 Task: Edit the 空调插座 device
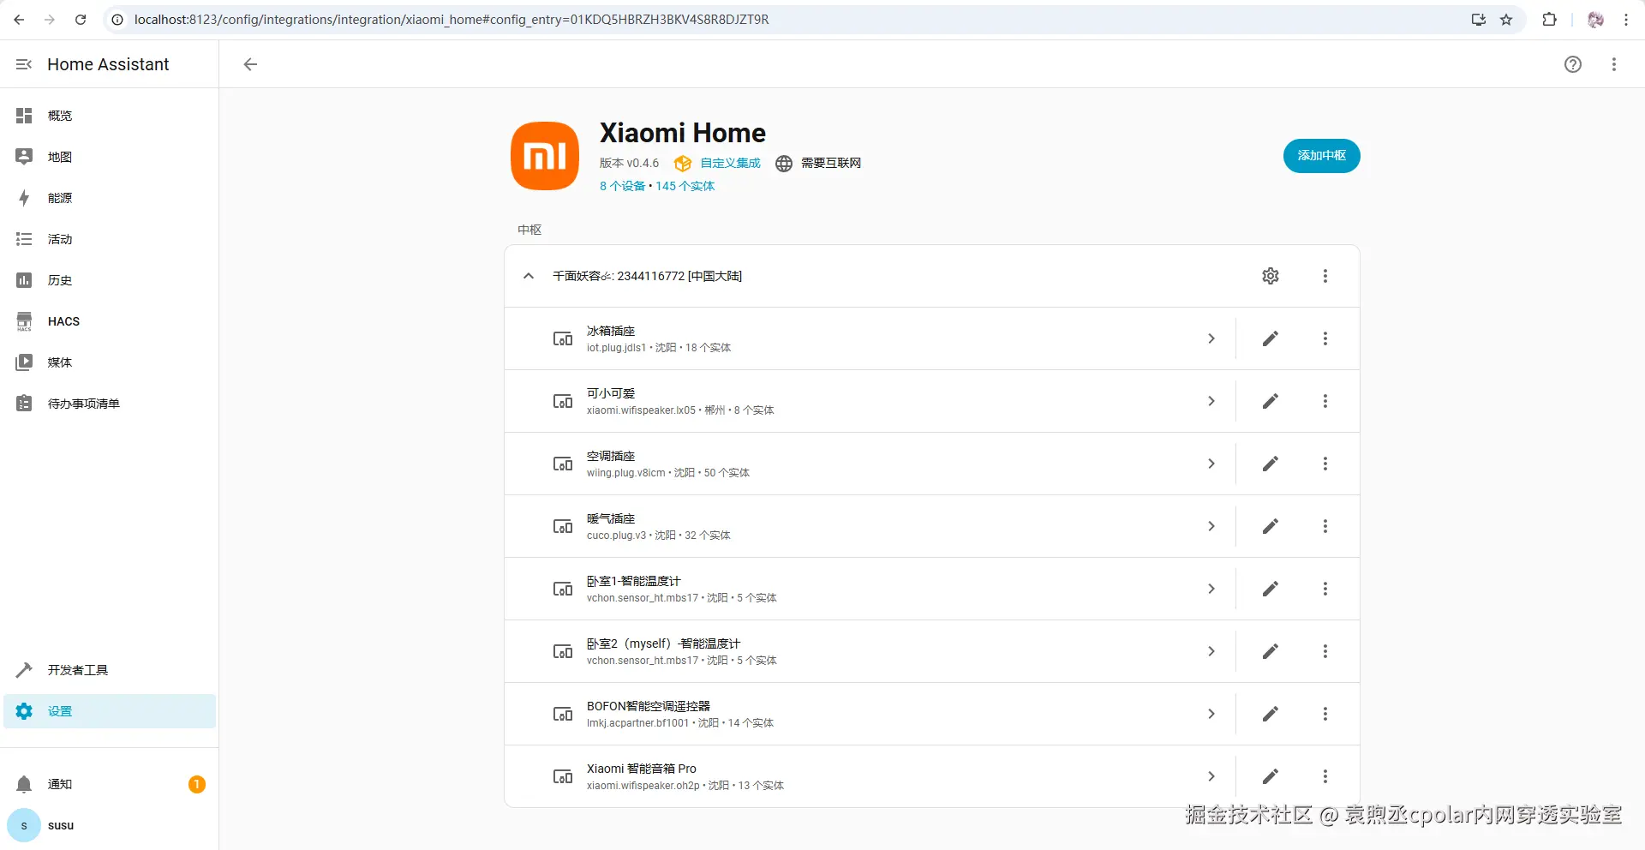point(1271,464)
